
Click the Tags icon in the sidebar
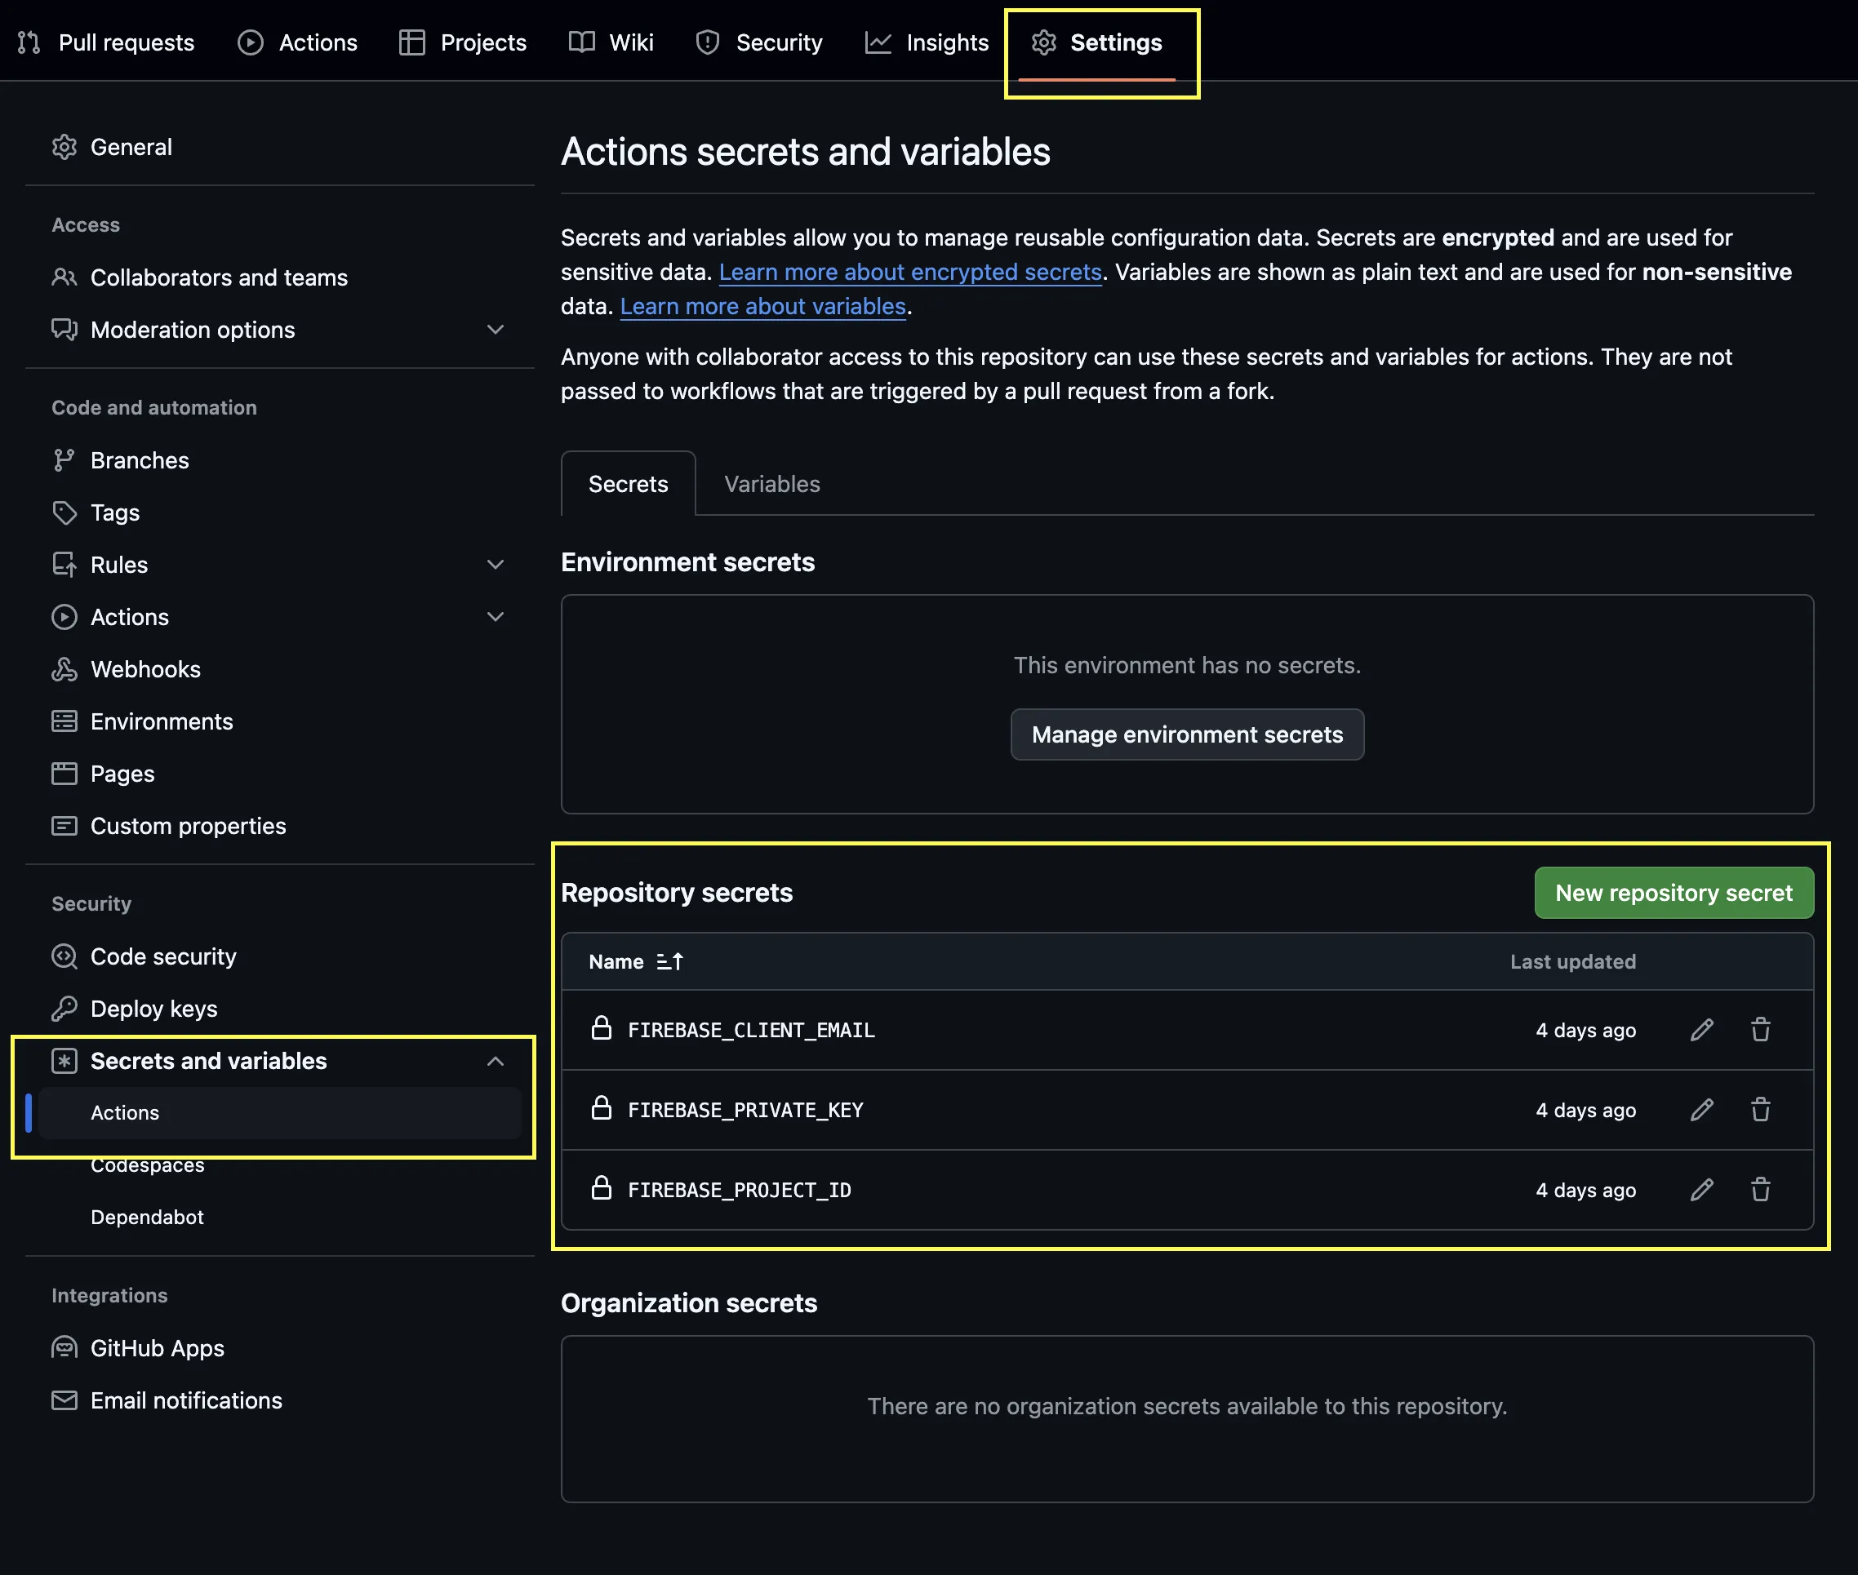point(64,512)
